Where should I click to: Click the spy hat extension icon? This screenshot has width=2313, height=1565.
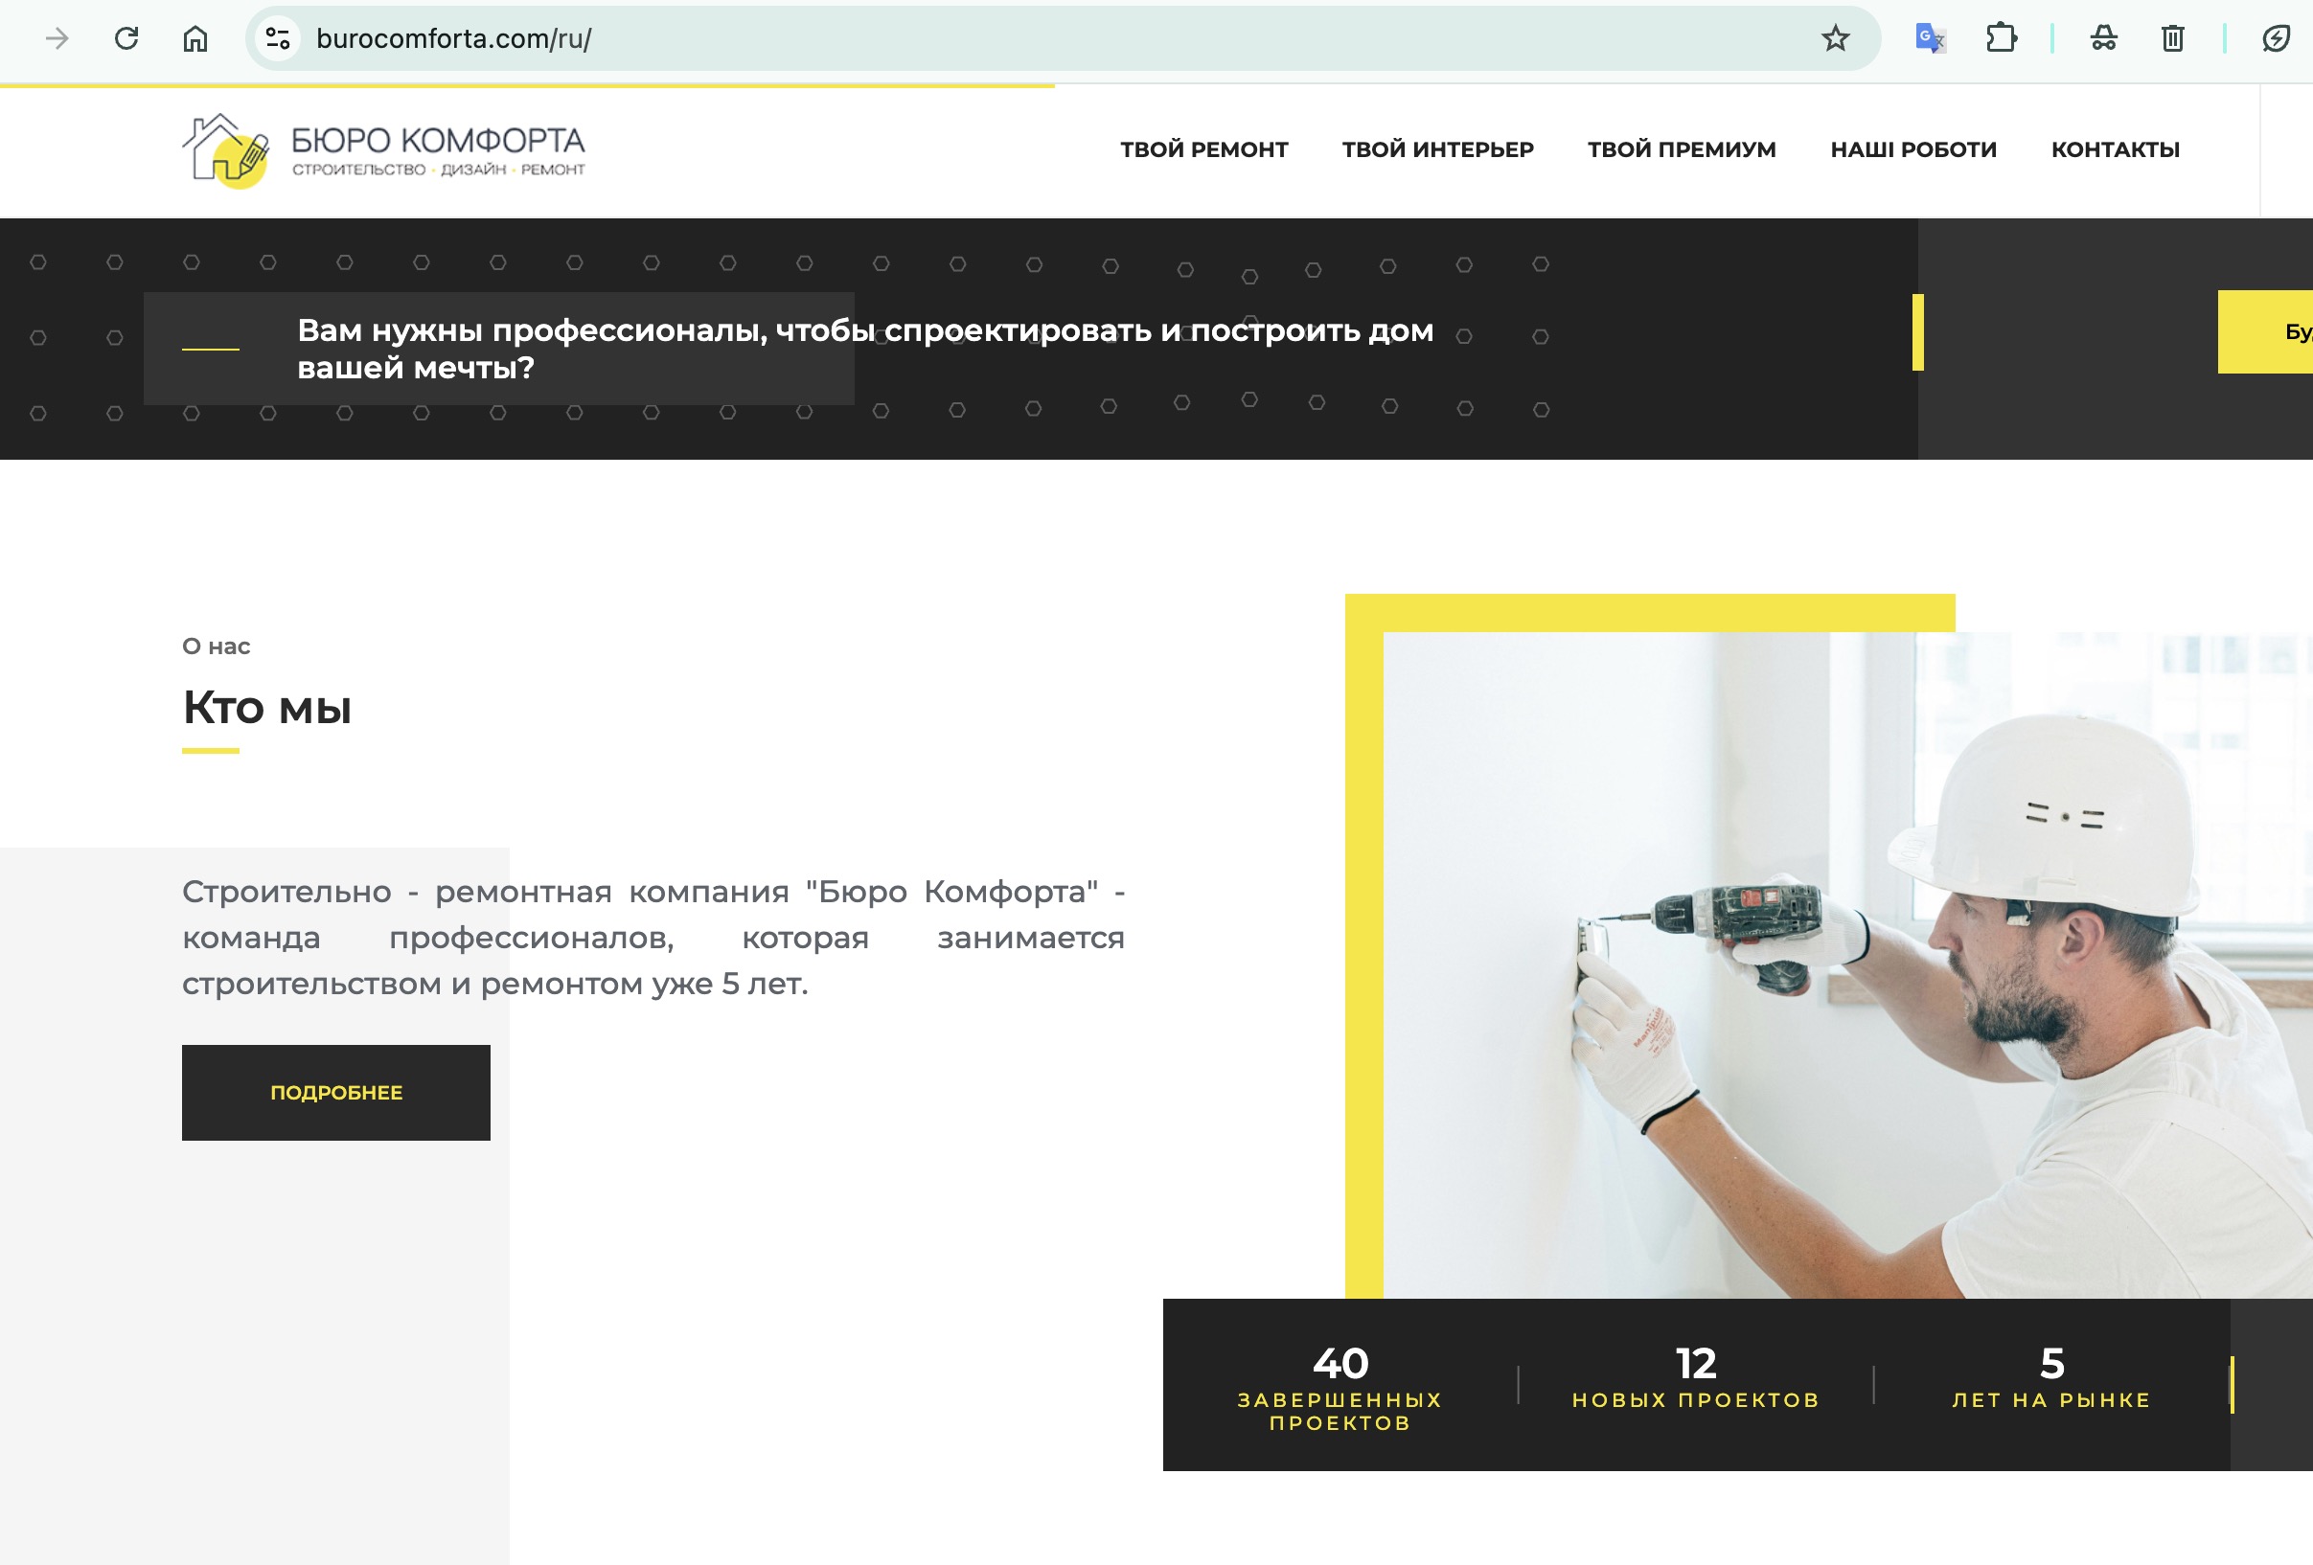[x=2103, y=39]
